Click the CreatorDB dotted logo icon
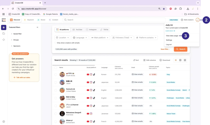 (4, 20)
